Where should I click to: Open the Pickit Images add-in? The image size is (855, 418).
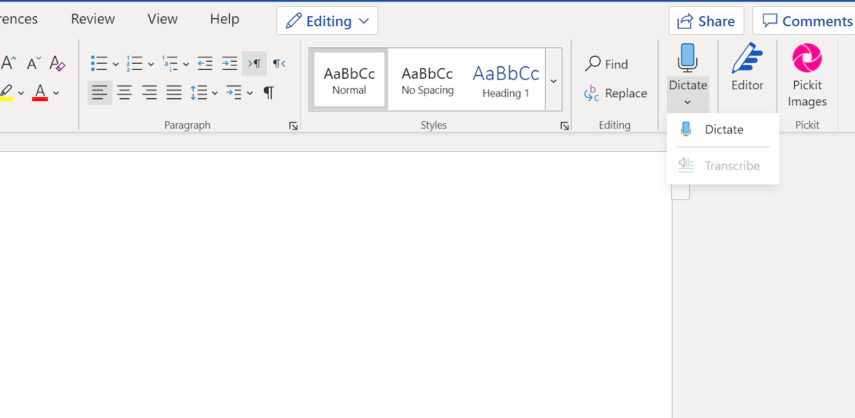click(x=807, y=75)
